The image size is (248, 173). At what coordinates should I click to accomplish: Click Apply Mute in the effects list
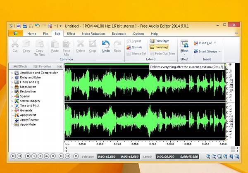28,125
